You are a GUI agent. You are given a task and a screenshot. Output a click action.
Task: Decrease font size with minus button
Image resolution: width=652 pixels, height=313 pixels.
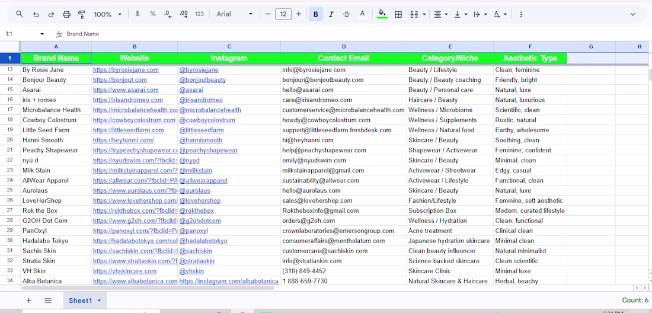pos(268,14)
